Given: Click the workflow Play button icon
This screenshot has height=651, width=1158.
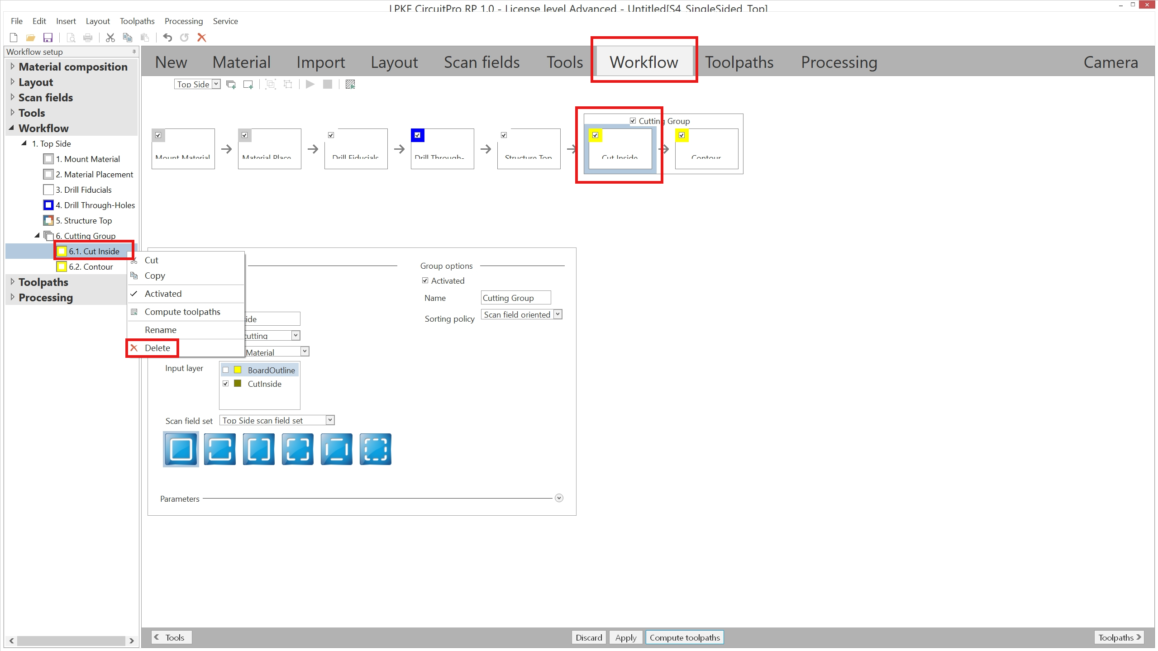Looking at the screenshot, I should [x=310, y=84].
